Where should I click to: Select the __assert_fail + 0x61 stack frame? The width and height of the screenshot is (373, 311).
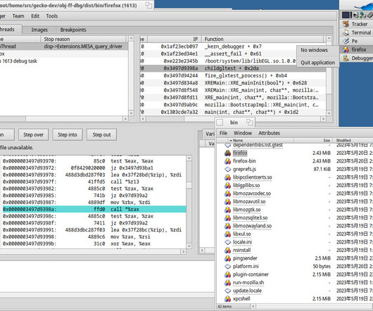[x=233, y=53]
